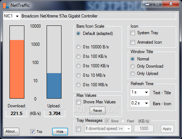Viewport: 182px width, 139px height.
Task: Click the disabled maximize window button
Action: click(x=157, y=4)
